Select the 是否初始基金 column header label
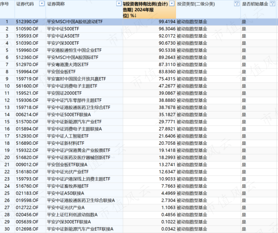278x233 pixels. 255,4
